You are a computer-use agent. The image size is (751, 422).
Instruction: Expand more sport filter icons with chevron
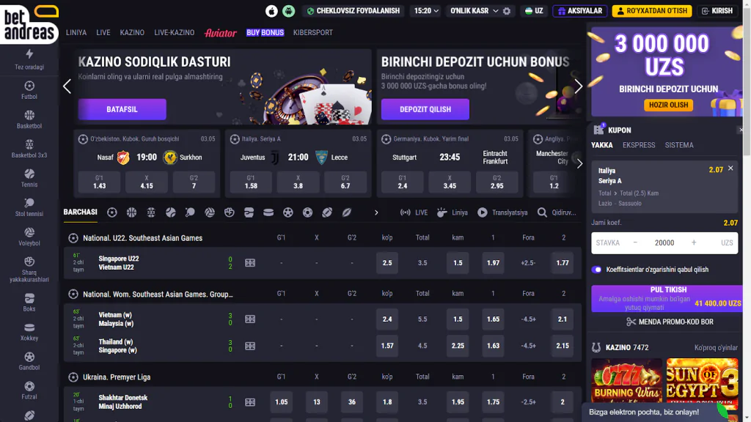(376, 212)
